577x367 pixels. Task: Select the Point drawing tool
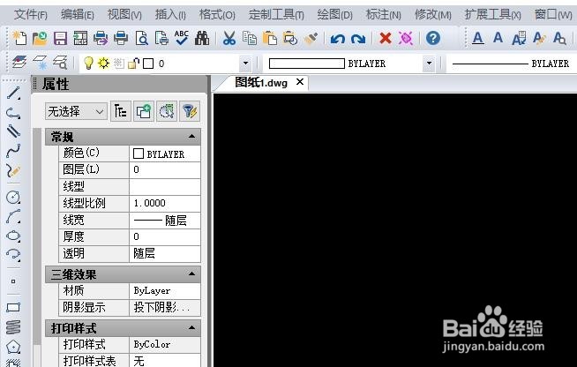pos(13,281)
